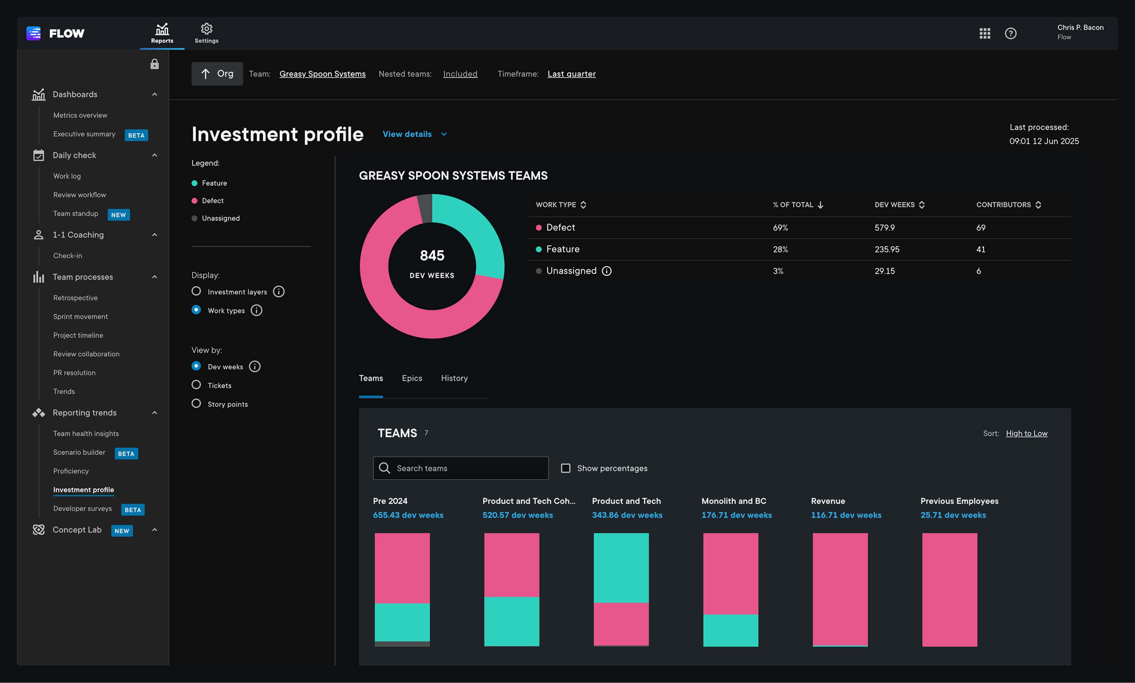Select Story points view option
The width and height of the screenshot is (1135, 683).
click(196, 404)
